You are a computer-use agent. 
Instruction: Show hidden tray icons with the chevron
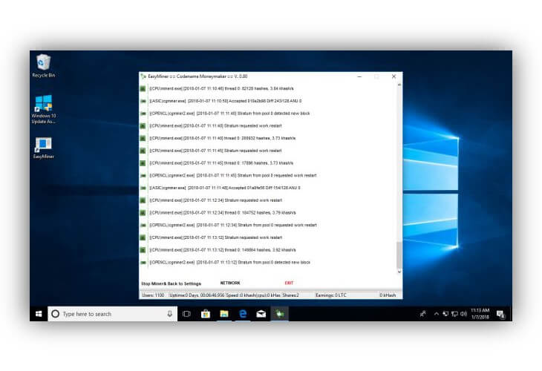click(437, 314)
